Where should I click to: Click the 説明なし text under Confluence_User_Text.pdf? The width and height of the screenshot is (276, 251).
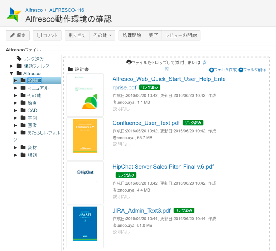point(121,144)
